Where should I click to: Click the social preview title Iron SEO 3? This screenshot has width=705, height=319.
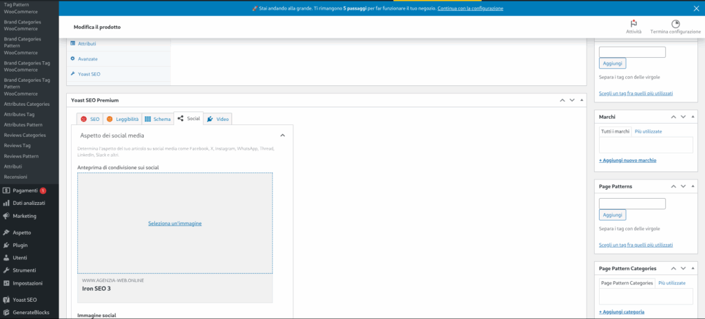[x=96, y=289]
